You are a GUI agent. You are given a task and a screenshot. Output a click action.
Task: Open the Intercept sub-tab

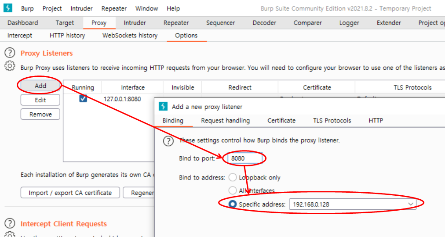click(x=20, y=36)
